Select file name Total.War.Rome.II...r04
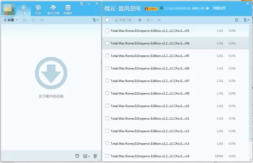The image size is (253, 163). (x=150, y=43)
